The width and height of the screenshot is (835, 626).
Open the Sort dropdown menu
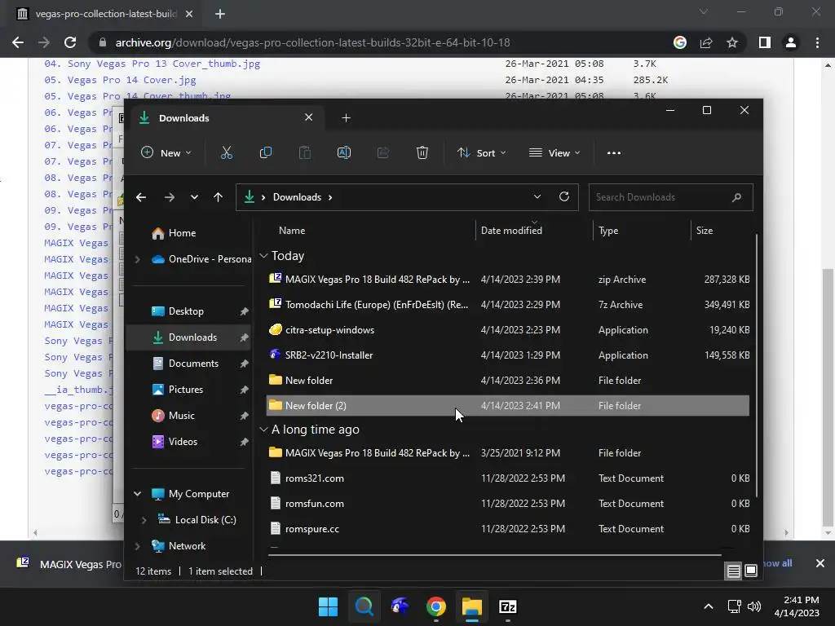[x=481, y=153]
